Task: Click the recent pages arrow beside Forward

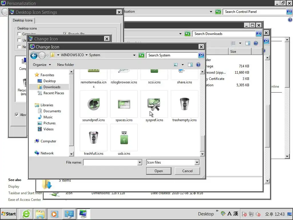Action: [47, 55]
